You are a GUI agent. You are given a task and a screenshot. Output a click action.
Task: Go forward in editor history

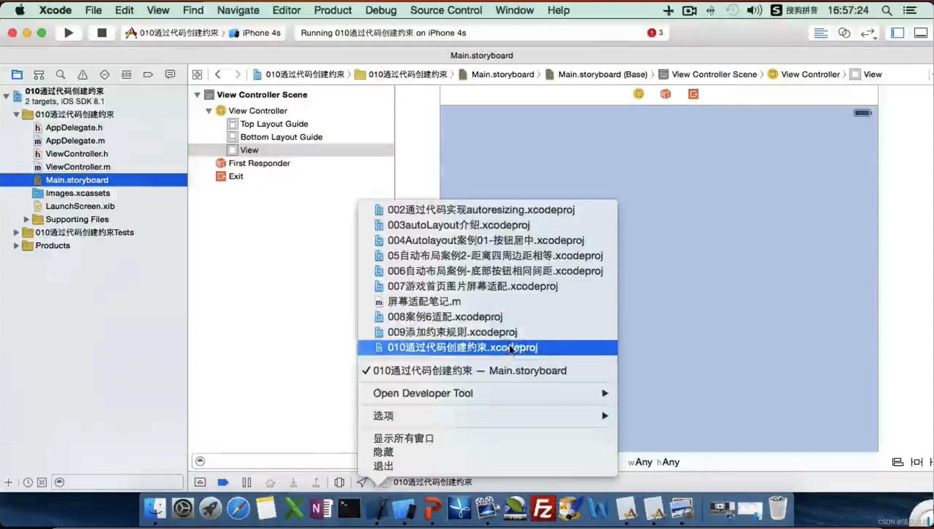(x=238, y=74)
